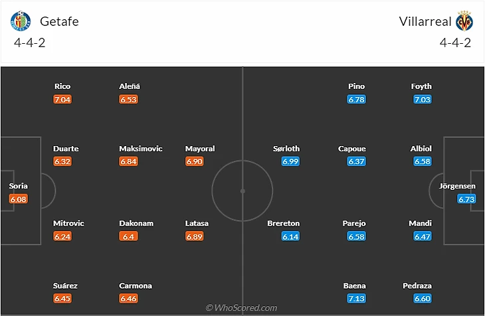The height and width of the screenshot is (316, 485).
Task: Click the pitch center spot
Action: (242, 191)
